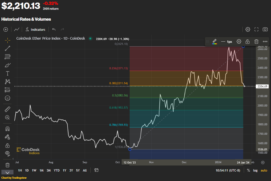The height and width of the screenshot is (181, 271).
Task: Enter fullscreen chart mode
Action: (x=257, y=29)
